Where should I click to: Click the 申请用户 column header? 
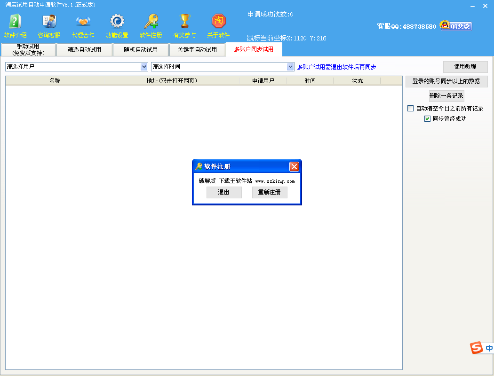[263, 81]
